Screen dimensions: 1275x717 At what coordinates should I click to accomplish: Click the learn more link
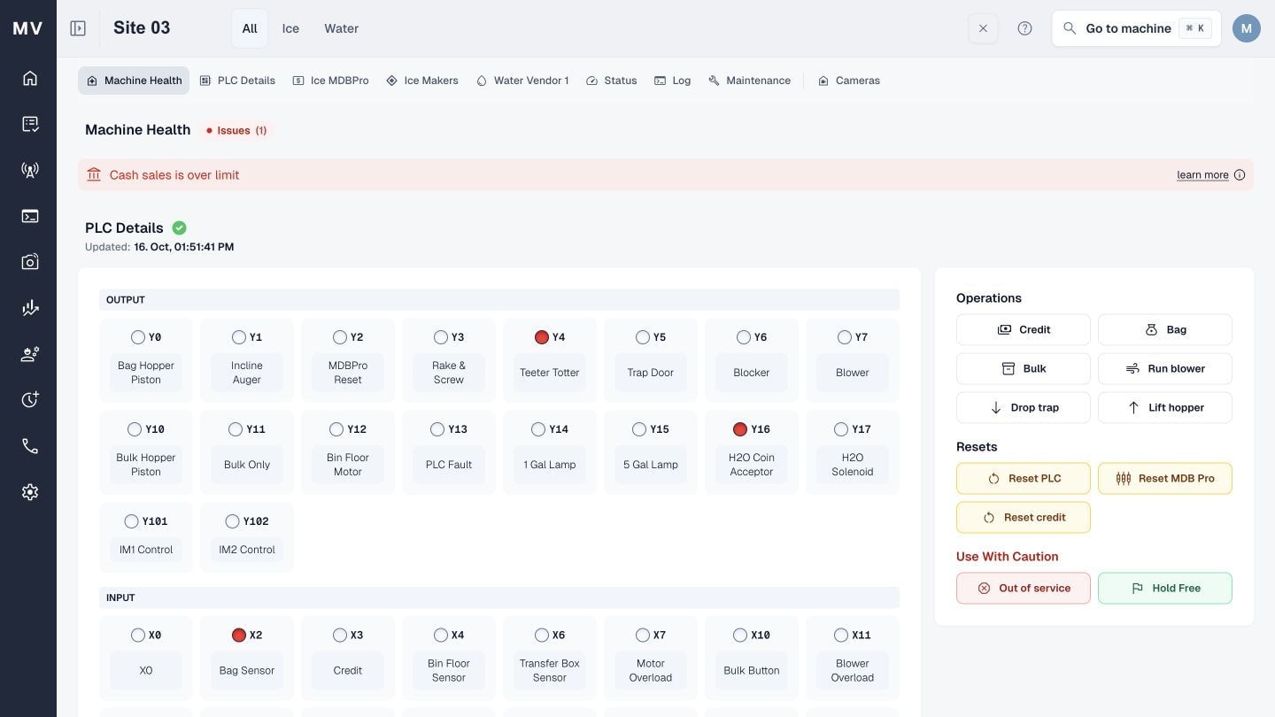[1202, 175]
